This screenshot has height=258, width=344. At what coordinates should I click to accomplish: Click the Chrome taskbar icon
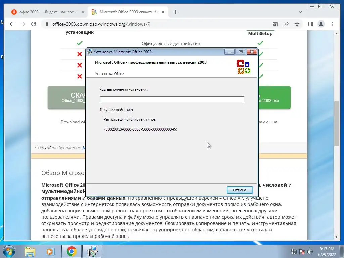click(x=71, y=251)
